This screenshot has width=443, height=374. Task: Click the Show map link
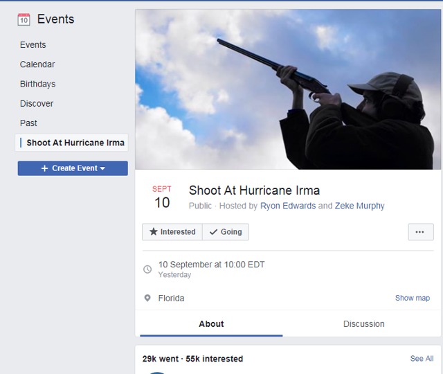coord(413,298)
